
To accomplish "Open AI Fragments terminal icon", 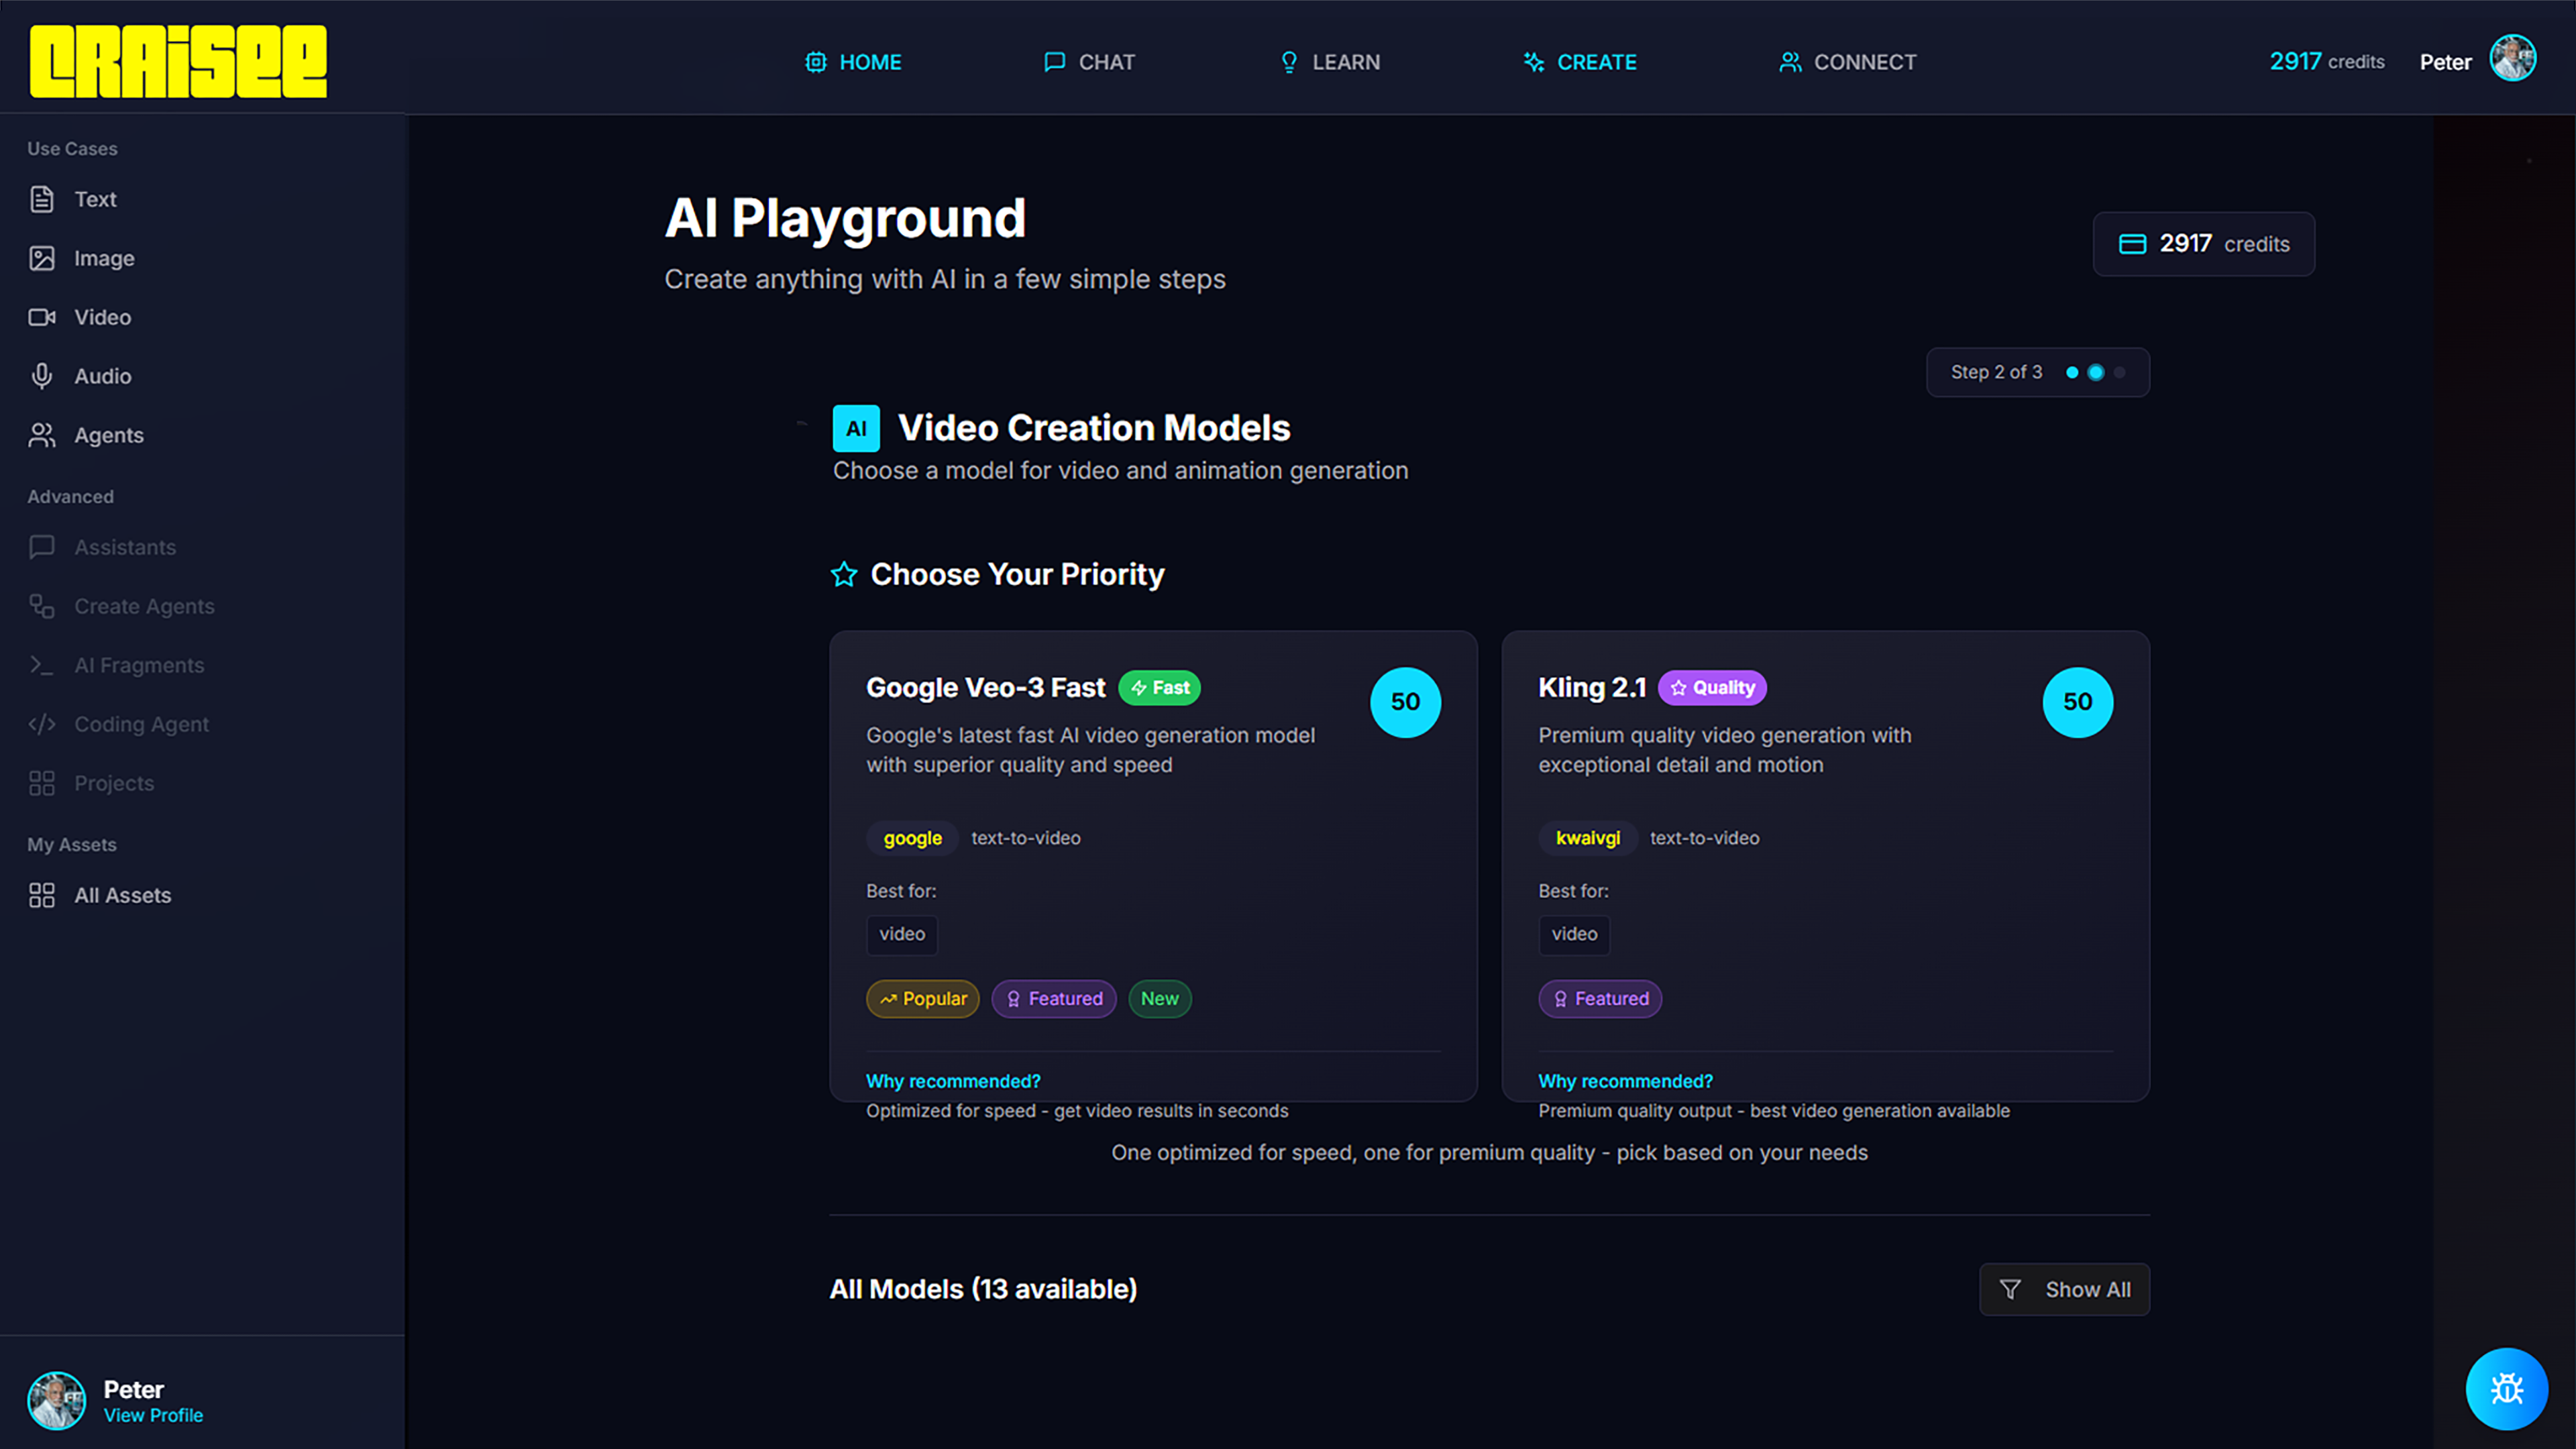I will [42, 665].
